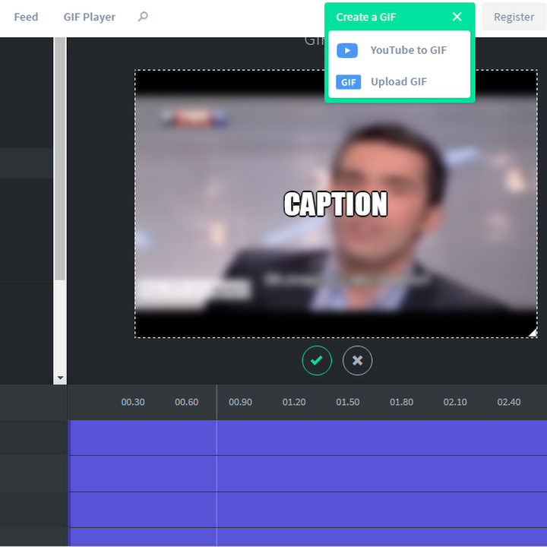Jump to 01.50 on the timeline ruler

point(348,402)
